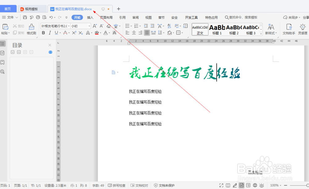Switch to the 审阅 (Review) tab
The height and width of the screenshot is (189, 309).
[x=135, y=18]
